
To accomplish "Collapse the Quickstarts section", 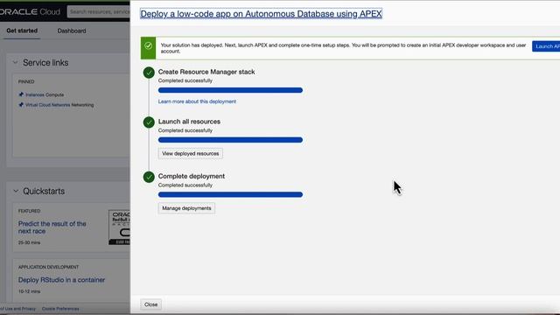I will (x=16, y=191).
